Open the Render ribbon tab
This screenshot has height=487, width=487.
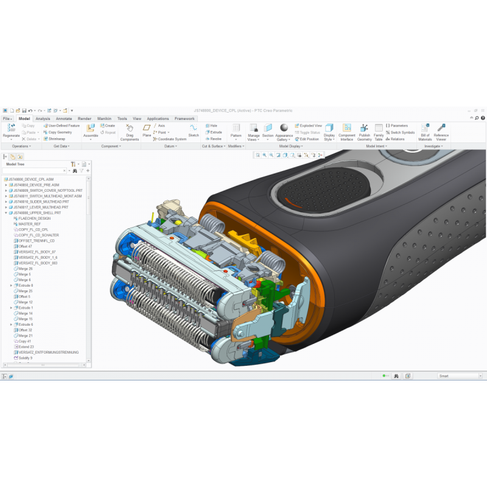point(84,119)
